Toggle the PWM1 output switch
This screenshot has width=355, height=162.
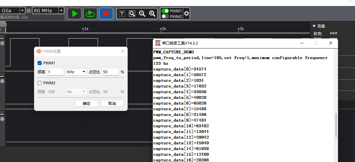point(165,11)
